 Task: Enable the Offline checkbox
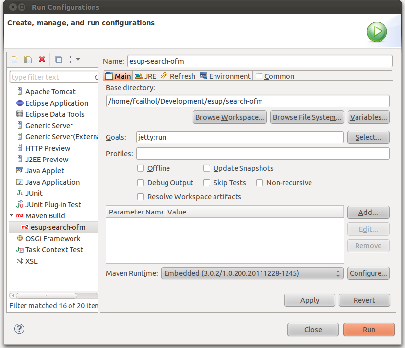point(141,168)
